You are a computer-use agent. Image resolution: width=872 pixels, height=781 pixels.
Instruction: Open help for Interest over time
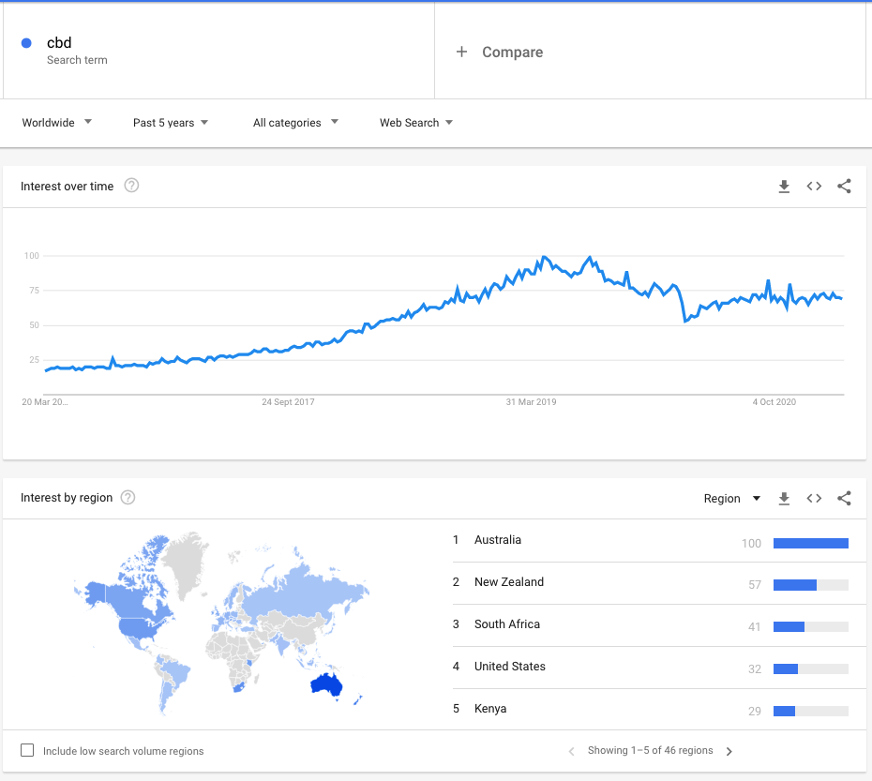[x=132, y=186]
